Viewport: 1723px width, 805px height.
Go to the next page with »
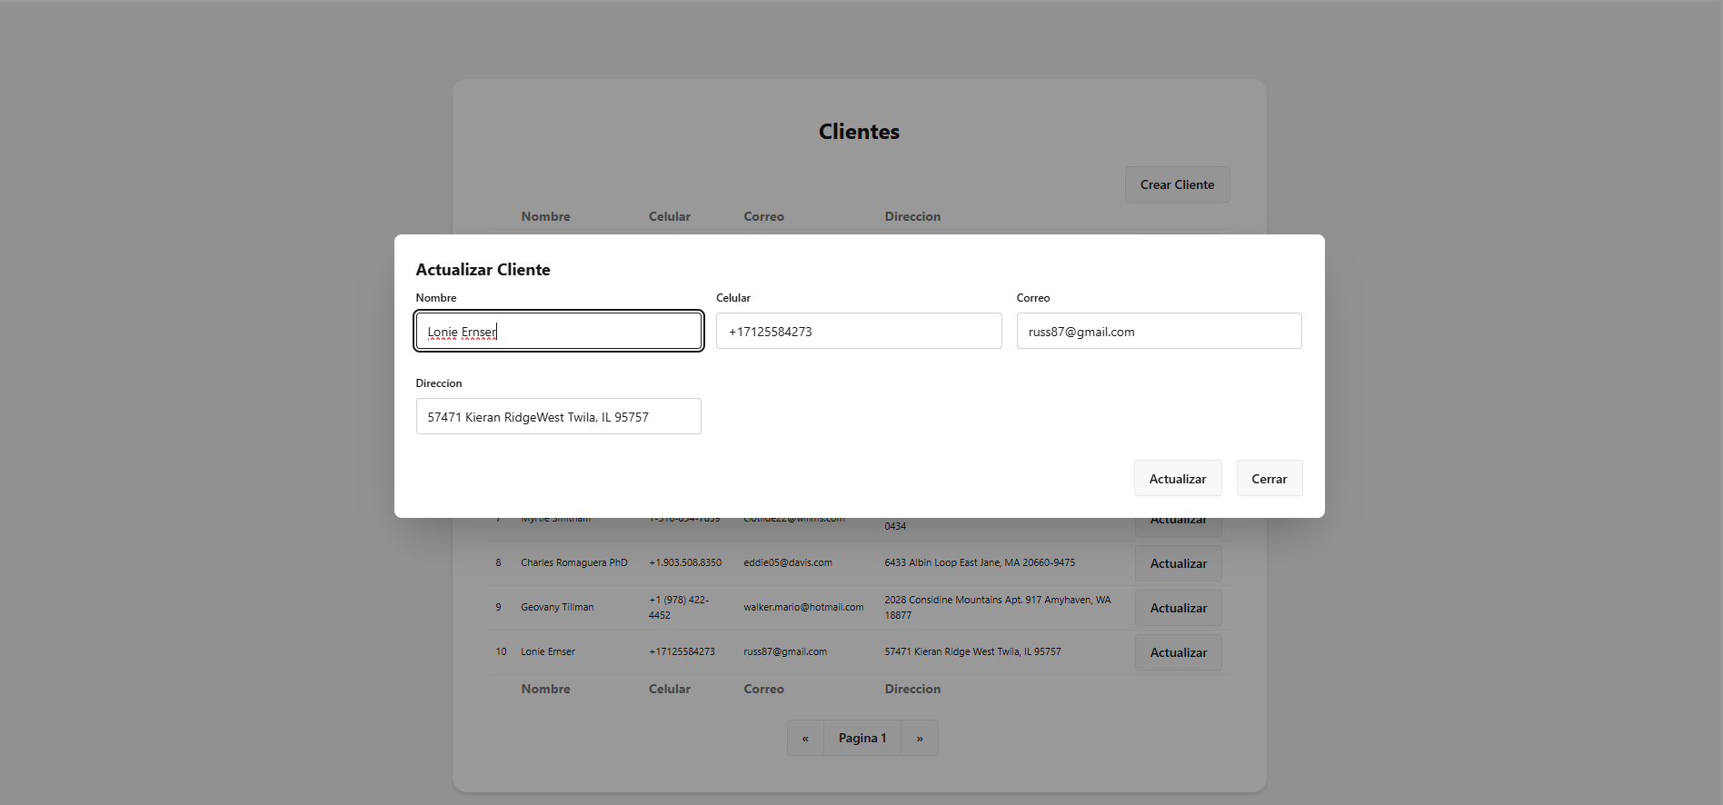920,738
